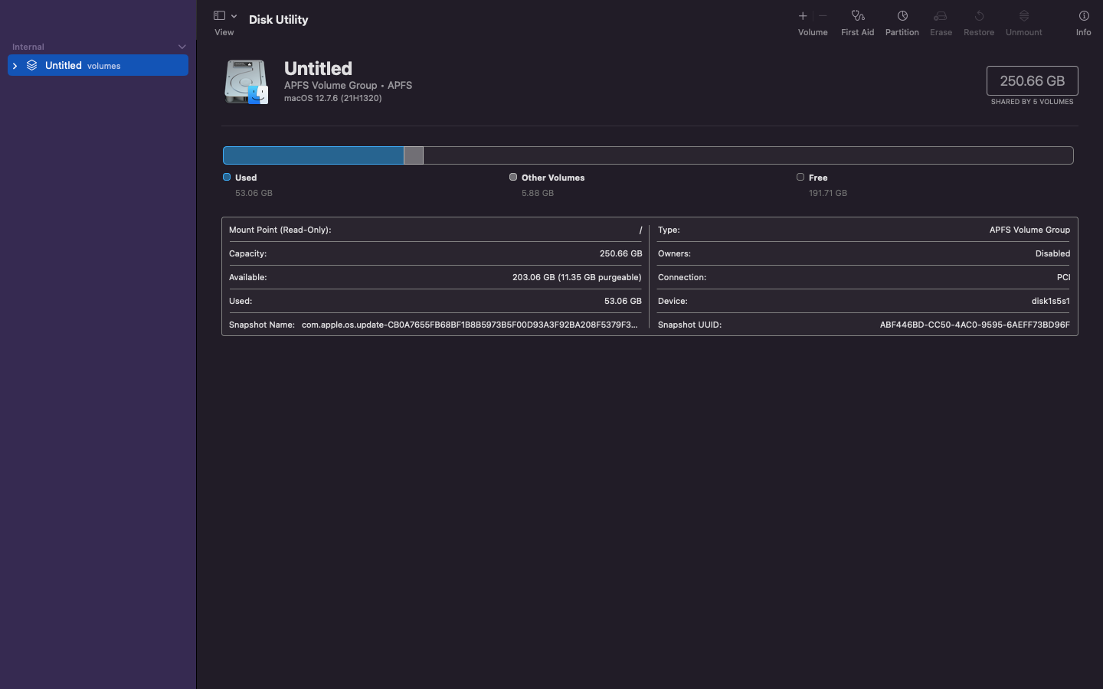Open the View options dropdown arrow

234,16
